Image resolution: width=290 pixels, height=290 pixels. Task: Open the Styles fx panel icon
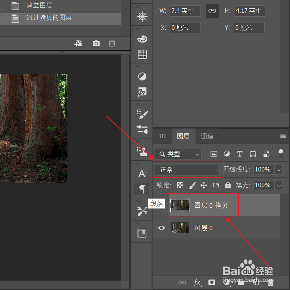[x=142, y=92]
